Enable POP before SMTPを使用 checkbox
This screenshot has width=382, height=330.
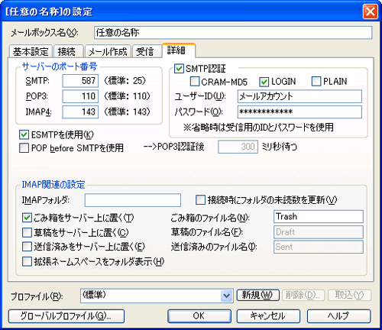click(24, 147)
